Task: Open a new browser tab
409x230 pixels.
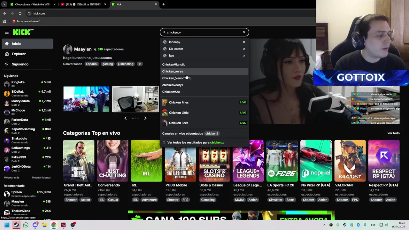Action: 164,4
